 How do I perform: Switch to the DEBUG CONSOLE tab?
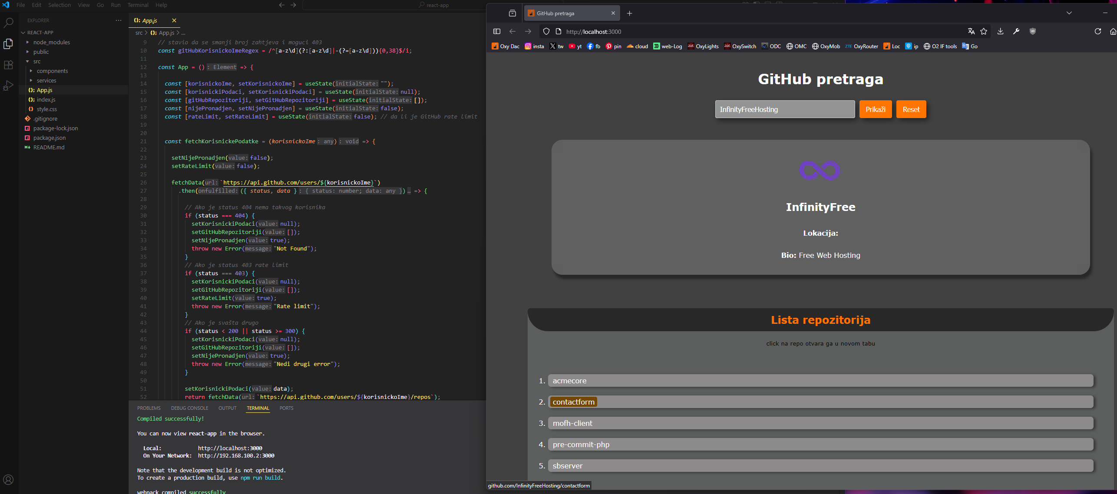coord(189,408)
